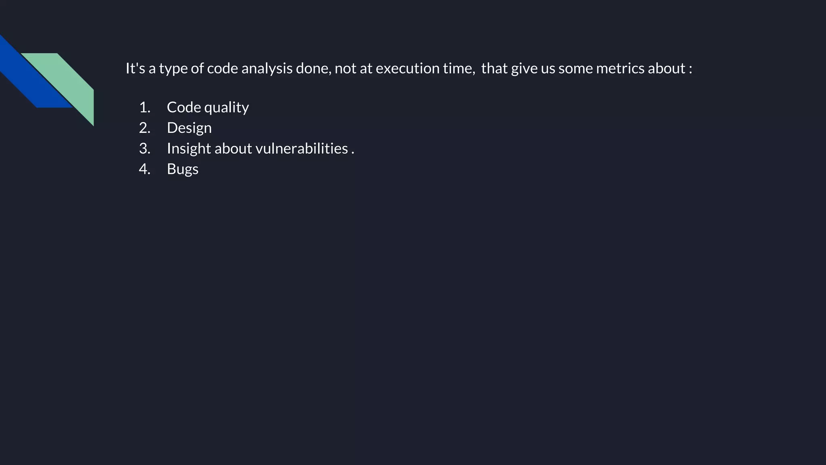Click the list number "4."
The image size is (826, 465).
(145, 169)
